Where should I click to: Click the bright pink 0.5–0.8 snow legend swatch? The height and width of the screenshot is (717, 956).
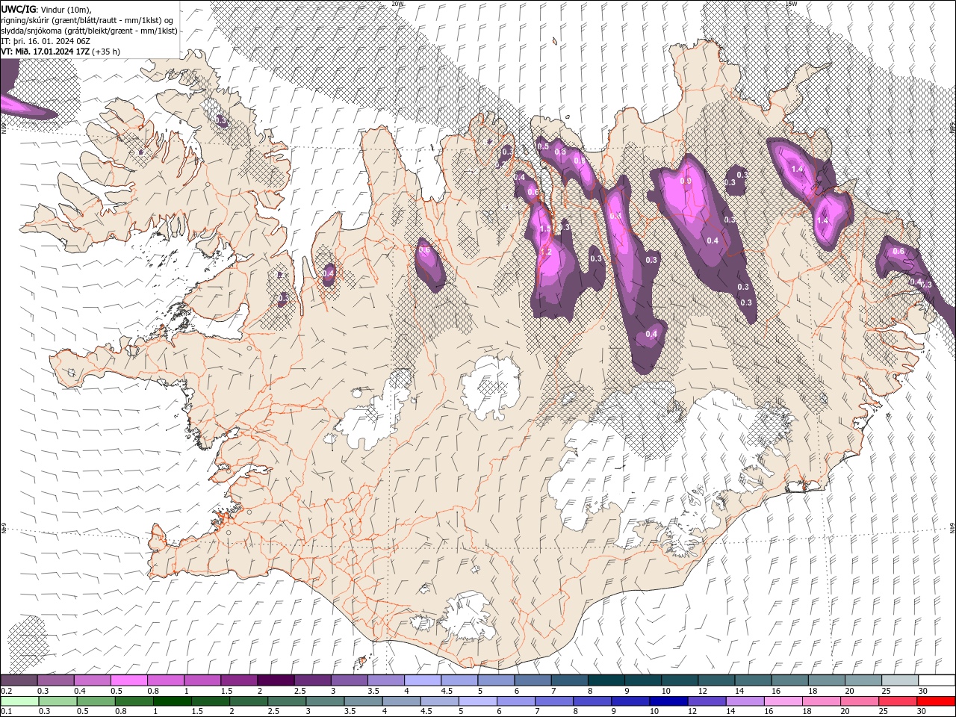128,680
